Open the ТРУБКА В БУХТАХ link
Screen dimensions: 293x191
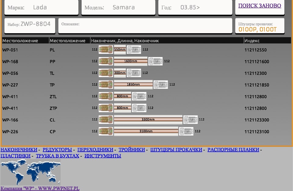(x=57, y=156)
